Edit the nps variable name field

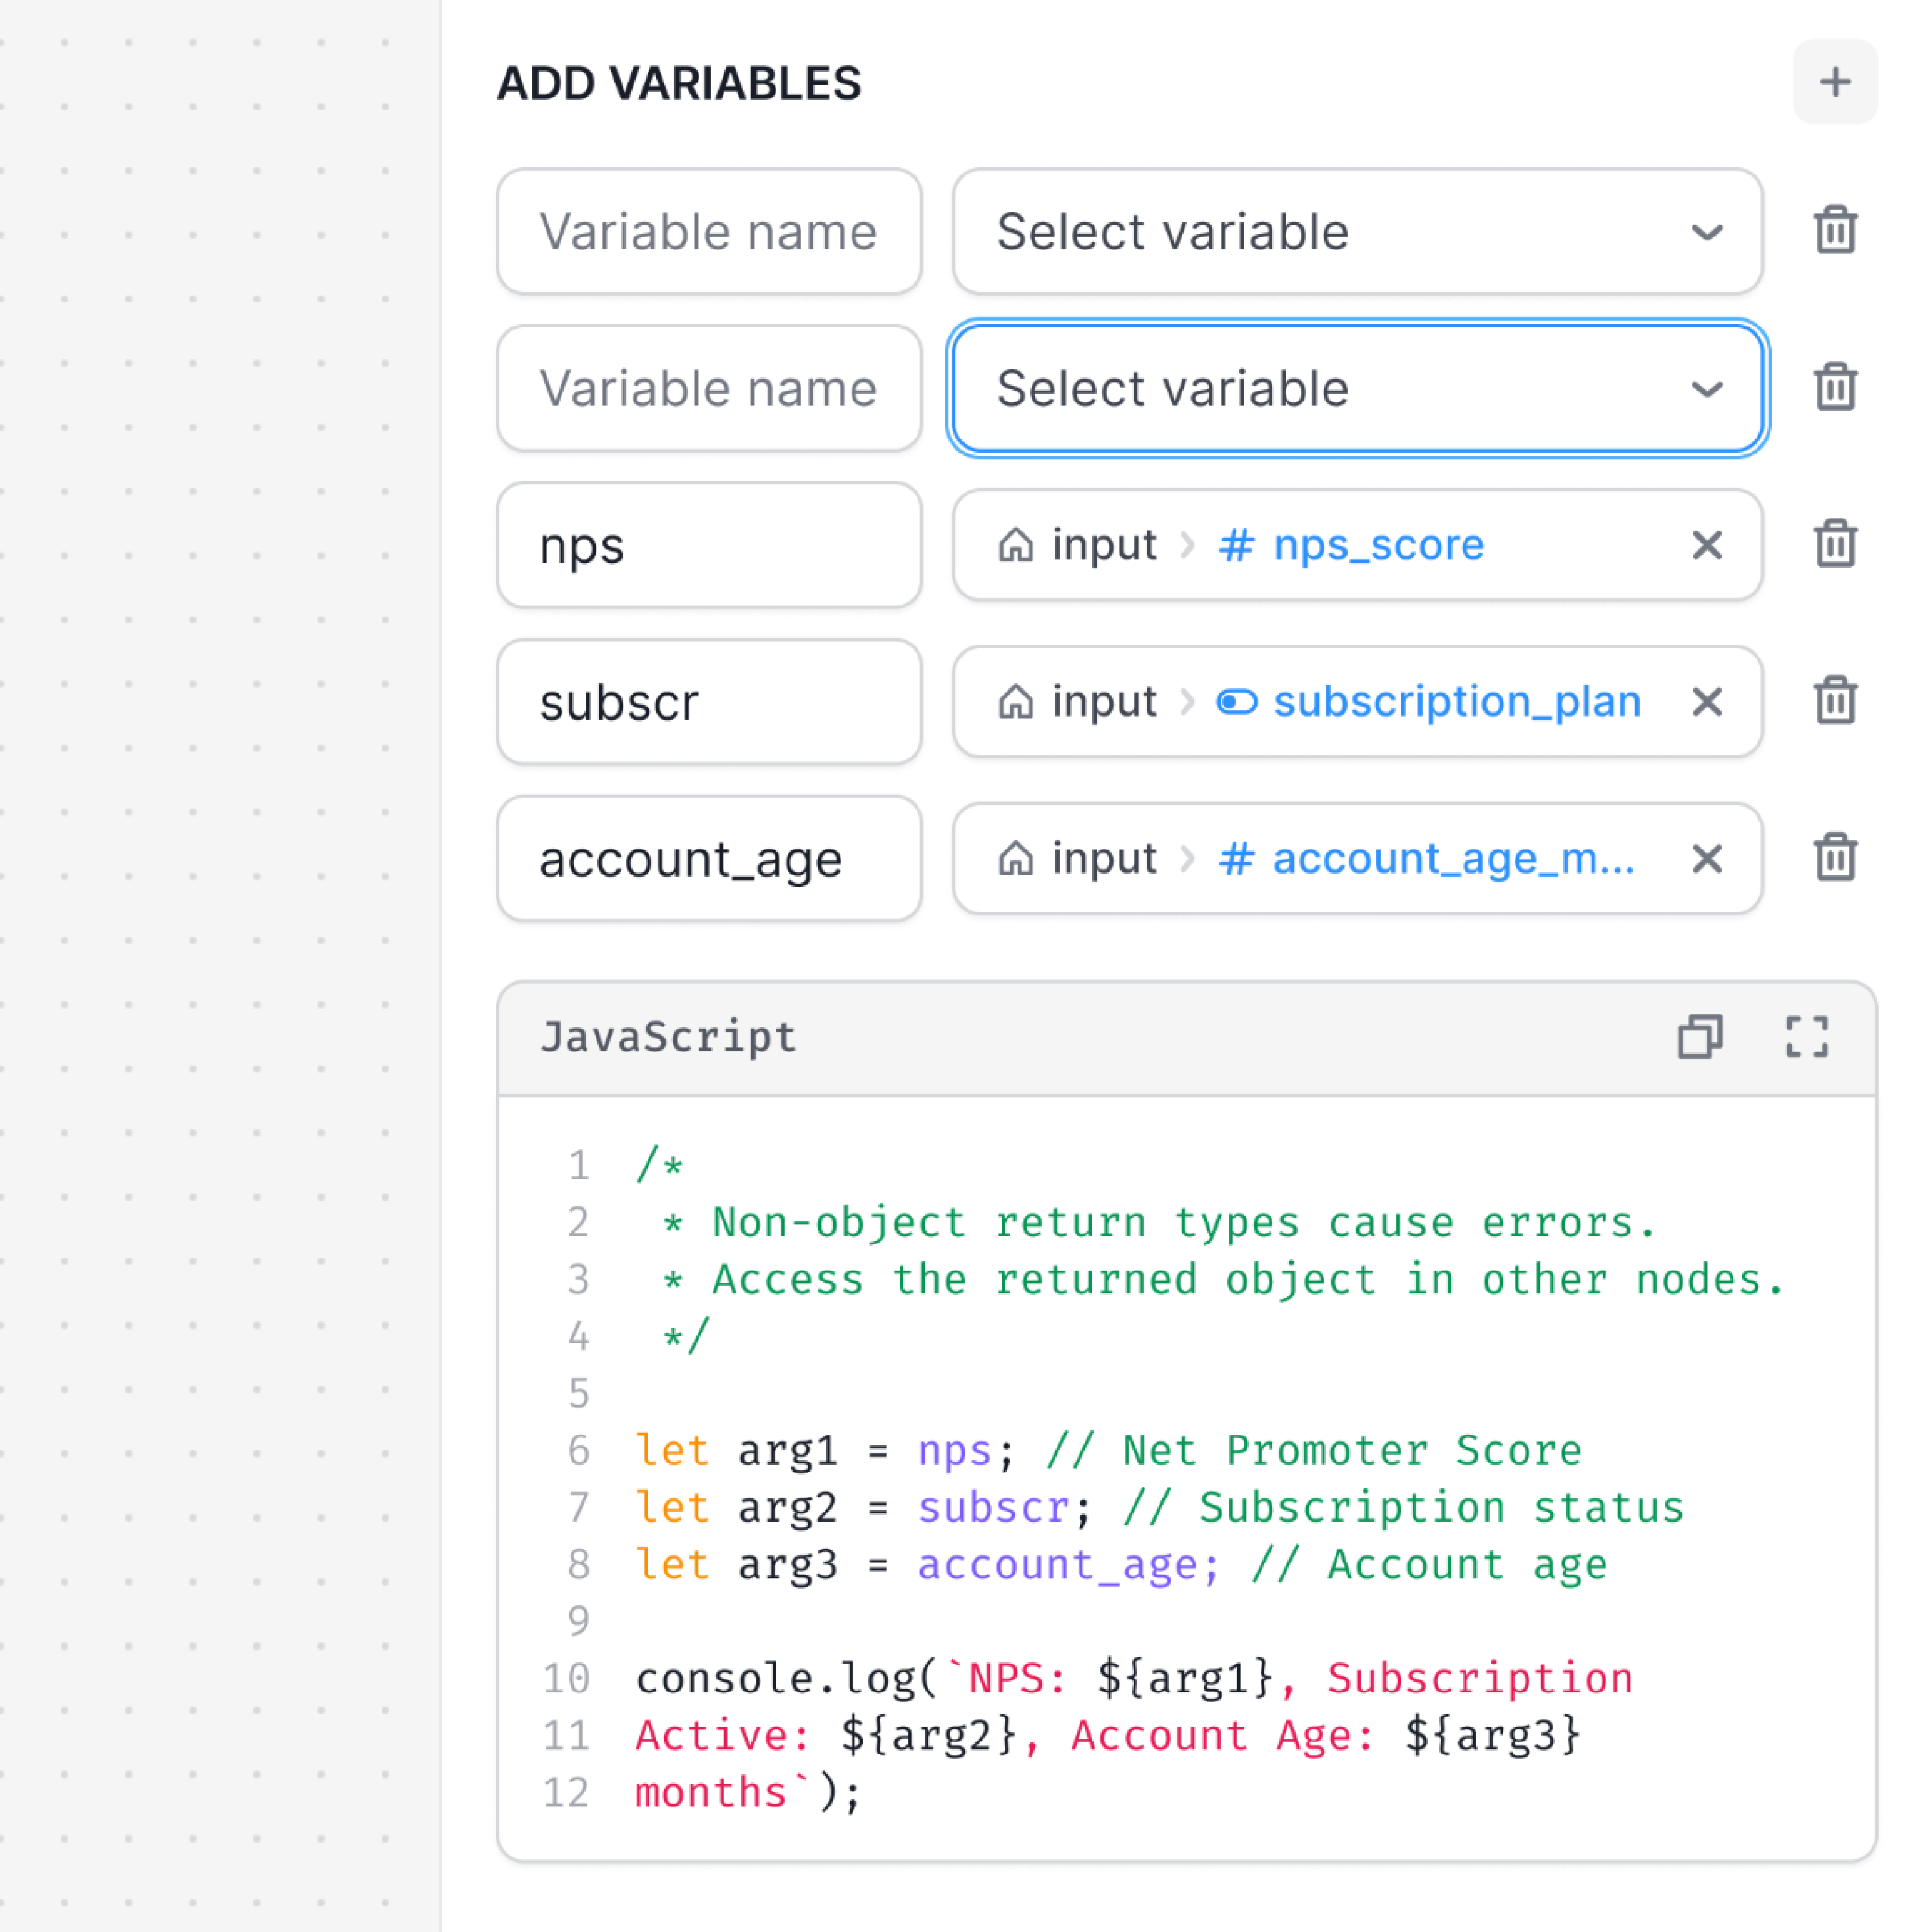point(709,545)
